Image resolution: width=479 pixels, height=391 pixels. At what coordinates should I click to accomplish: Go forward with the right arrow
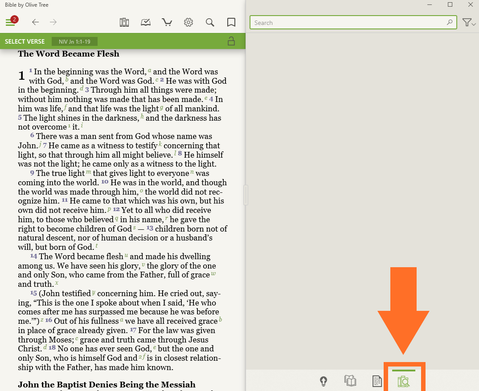click(x=53, y=22)
